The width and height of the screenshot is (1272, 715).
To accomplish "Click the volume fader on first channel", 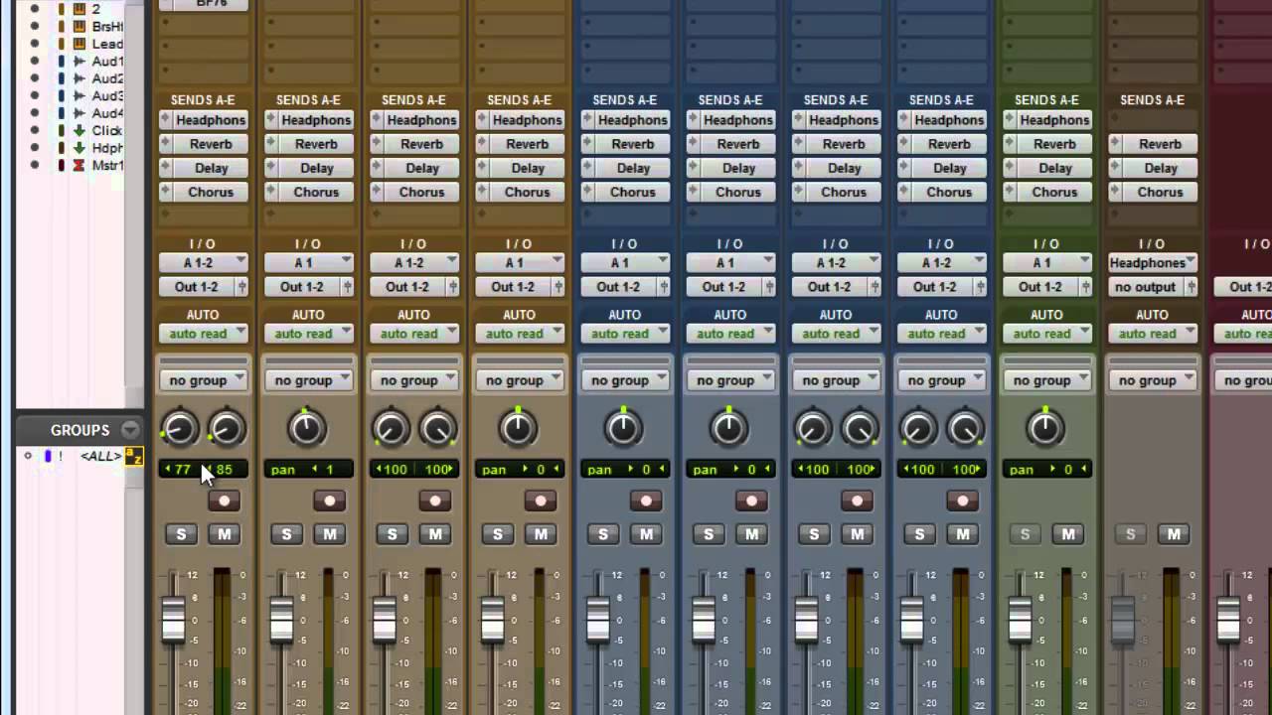I will point(173,620).
